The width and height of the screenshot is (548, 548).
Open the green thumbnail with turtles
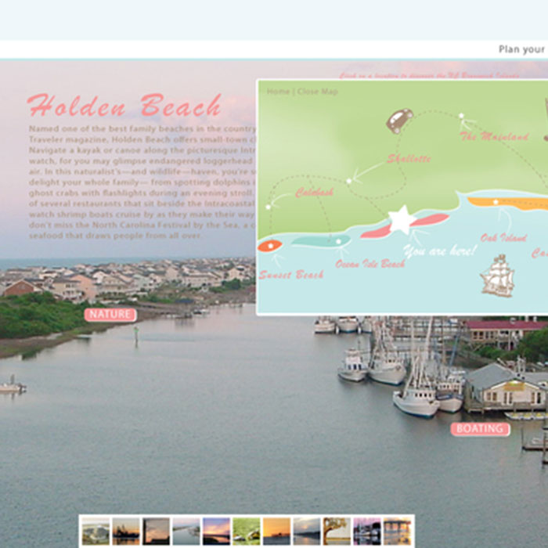[247, 532]
